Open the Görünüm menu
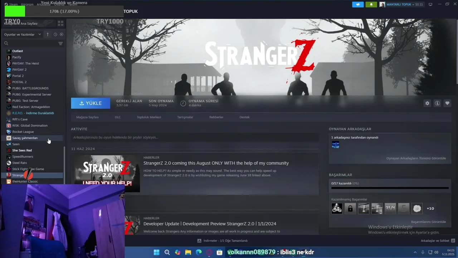458x258 pixels. coord(27,4)
